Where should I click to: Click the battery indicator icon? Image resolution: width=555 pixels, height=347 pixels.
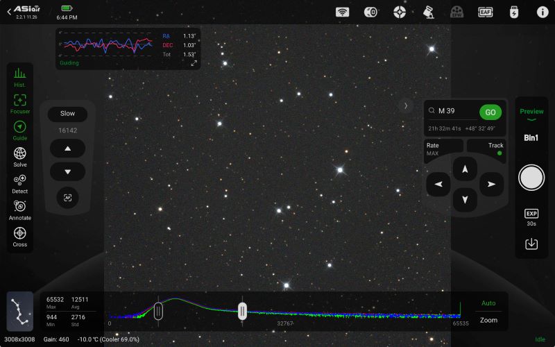pos(67,8)
